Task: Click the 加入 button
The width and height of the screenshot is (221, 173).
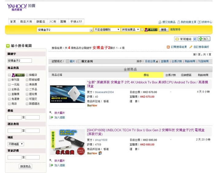Action: (204, 39)
